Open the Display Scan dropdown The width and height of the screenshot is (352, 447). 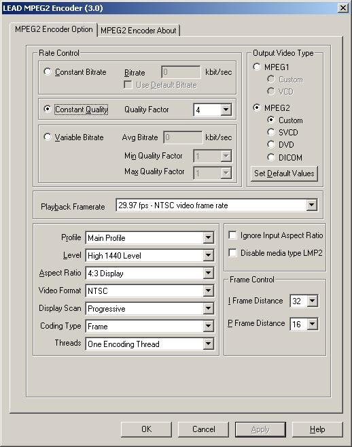[208, 308]
